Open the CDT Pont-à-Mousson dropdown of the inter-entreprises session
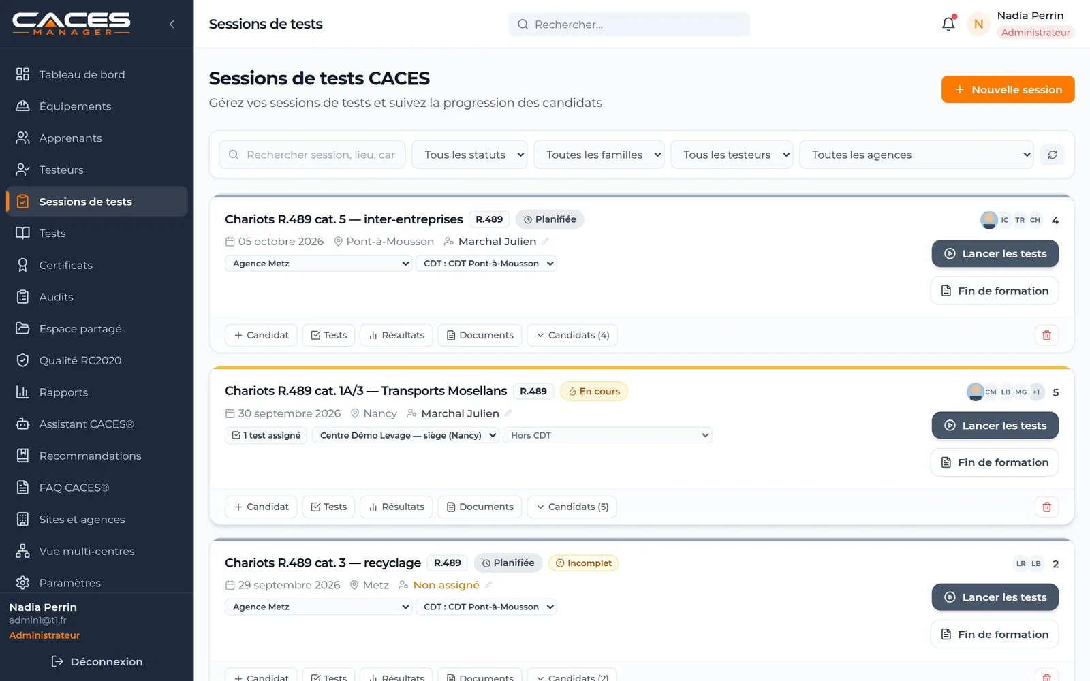The height and width of the screenshot is (681, 1090). tap(486, 264)
